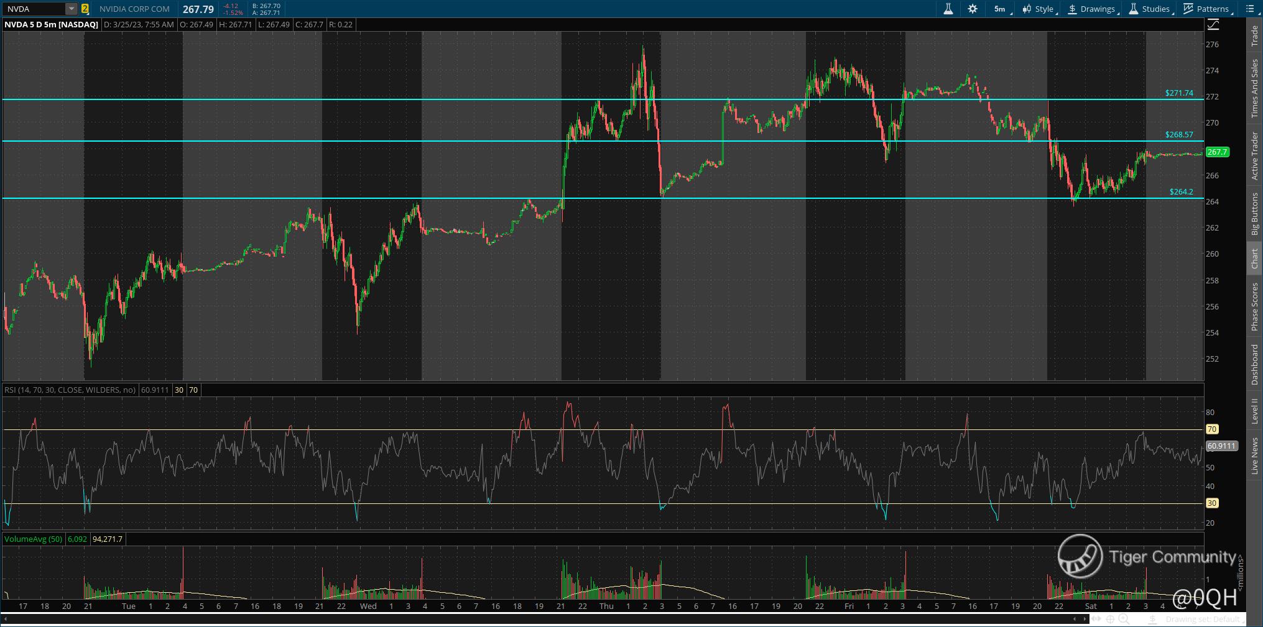Open the list menu icon at toolbar end

(1251, 9)
